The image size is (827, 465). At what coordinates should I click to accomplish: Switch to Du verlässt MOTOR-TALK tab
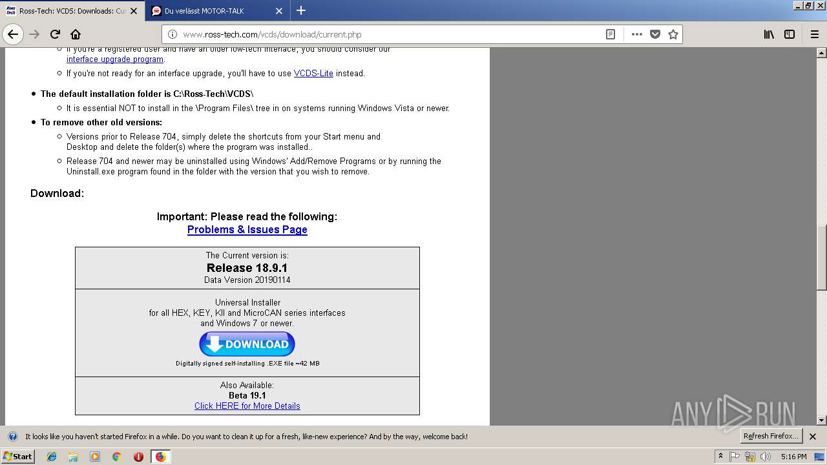point(218,11)
